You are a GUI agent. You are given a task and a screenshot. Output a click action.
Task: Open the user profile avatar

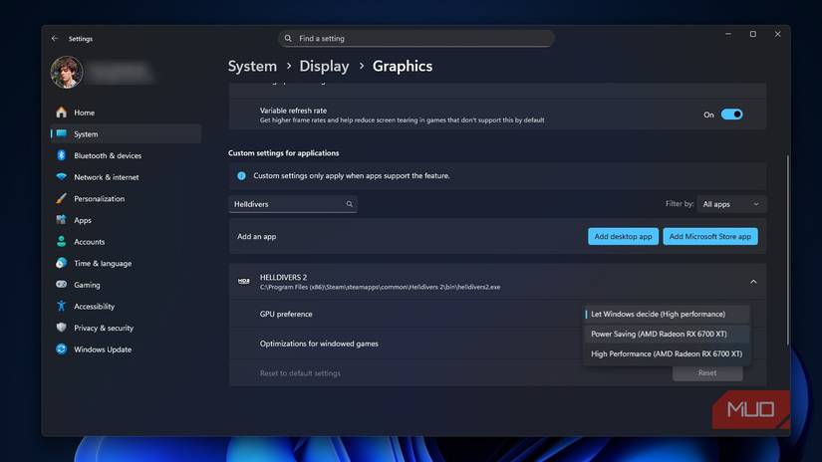coord(67,73)
